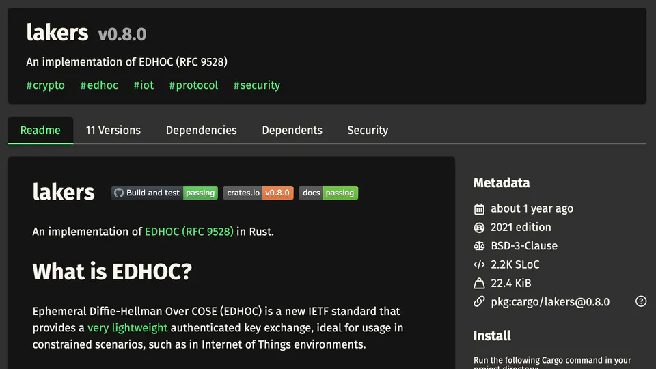Screen dimensions: 656x369
Task: Click the weight icon beside 22.4 KiB
Action: tap(479, 283)
